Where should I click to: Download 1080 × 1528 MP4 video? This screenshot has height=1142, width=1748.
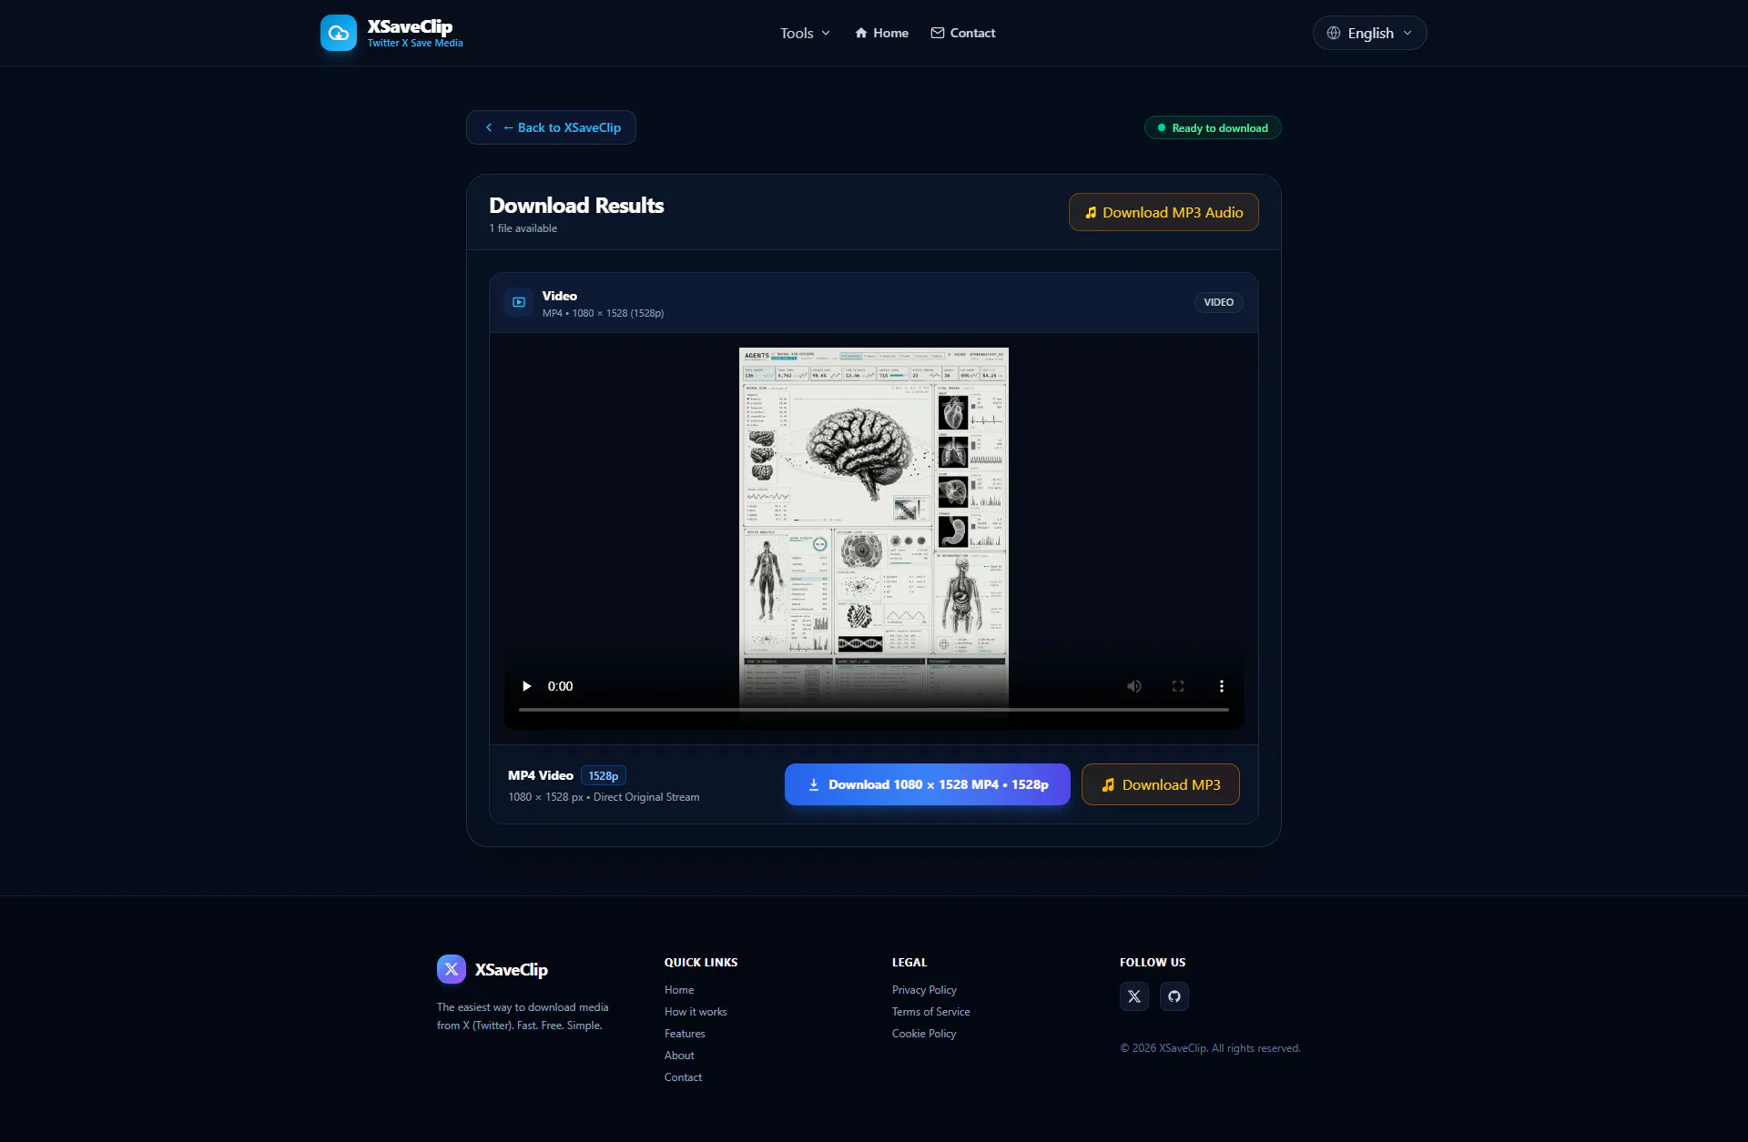pos(928,784)
